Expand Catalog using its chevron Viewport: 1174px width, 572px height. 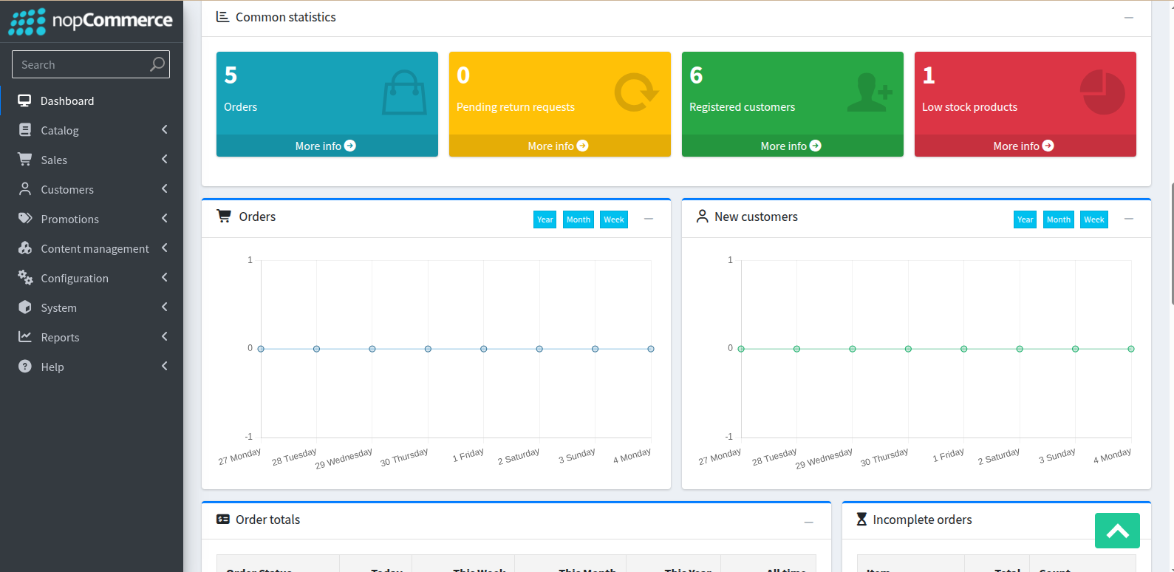click(164, 130)
